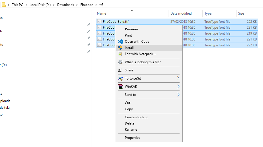263x147 pixels.
Task: Click the Notepad++ icon in context menu
Action: click(x=120, y=54)
